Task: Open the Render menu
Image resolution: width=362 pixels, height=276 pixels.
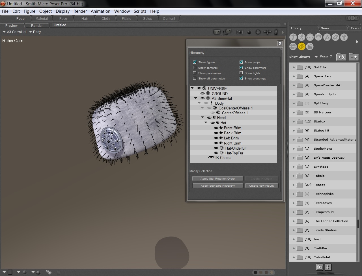Action: (x=80, y=11)
